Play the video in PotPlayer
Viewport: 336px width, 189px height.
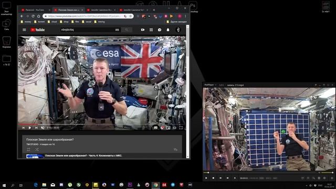point(206,178)
